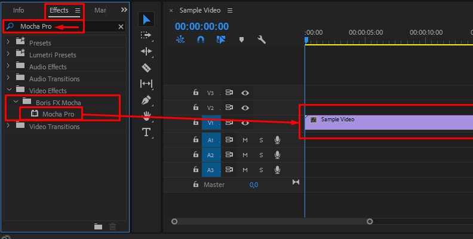Solo audio track A2

click(x=261, y=155)
